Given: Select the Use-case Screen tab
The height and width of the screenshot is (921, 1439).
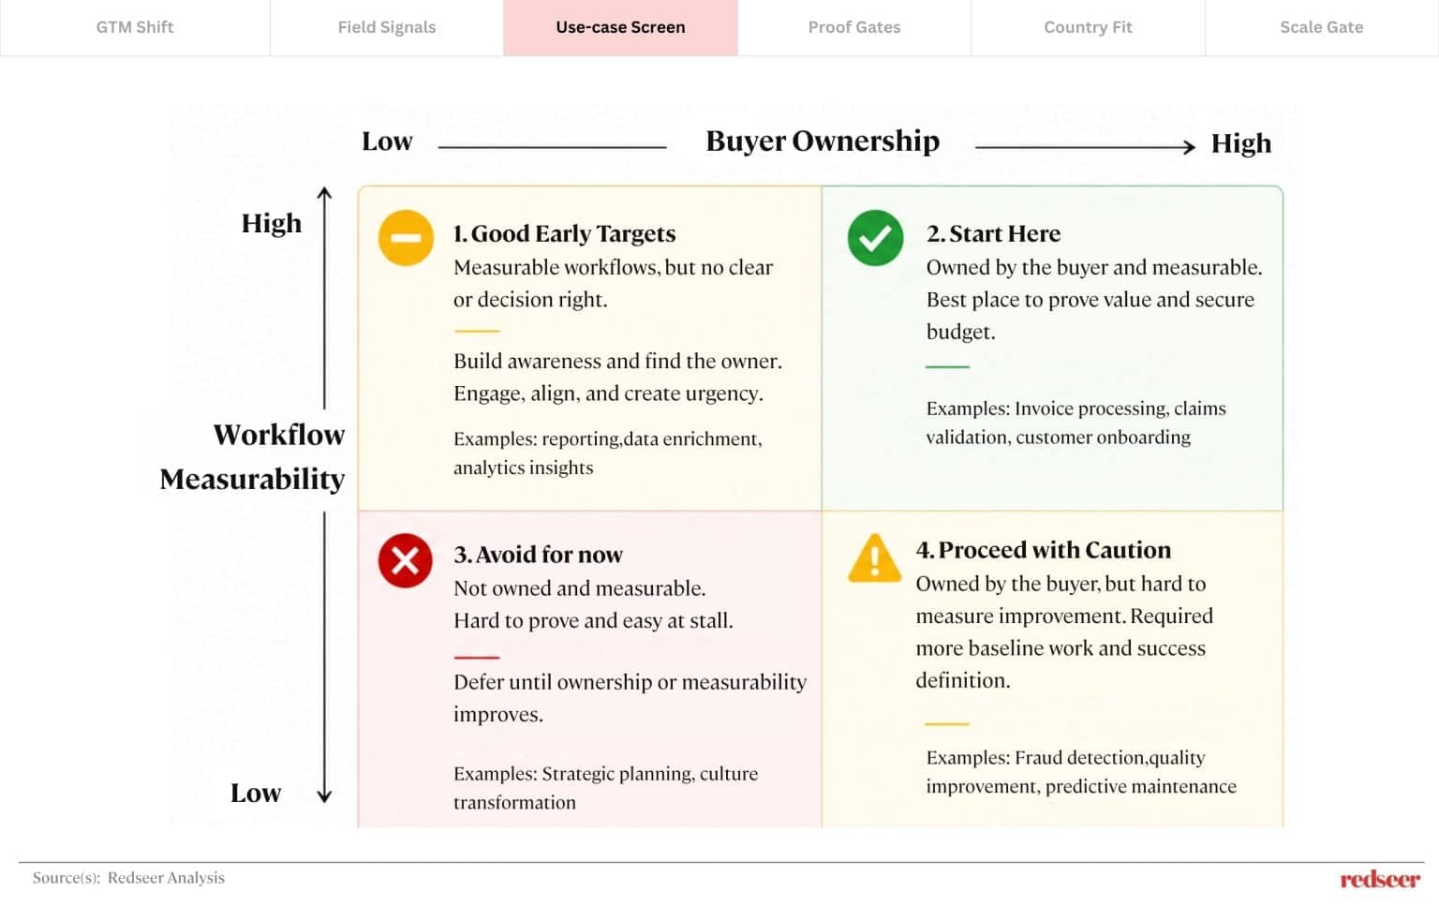Looking at the screenshot, I should (x=620, y=27).
